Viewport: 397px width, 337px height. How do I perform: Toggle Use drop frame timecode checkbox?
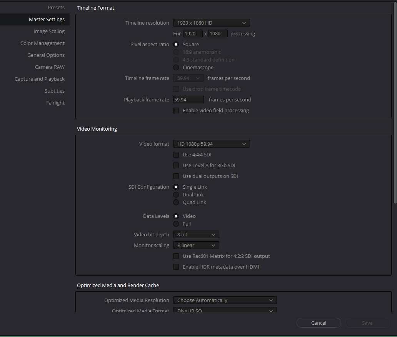point(176,89)
